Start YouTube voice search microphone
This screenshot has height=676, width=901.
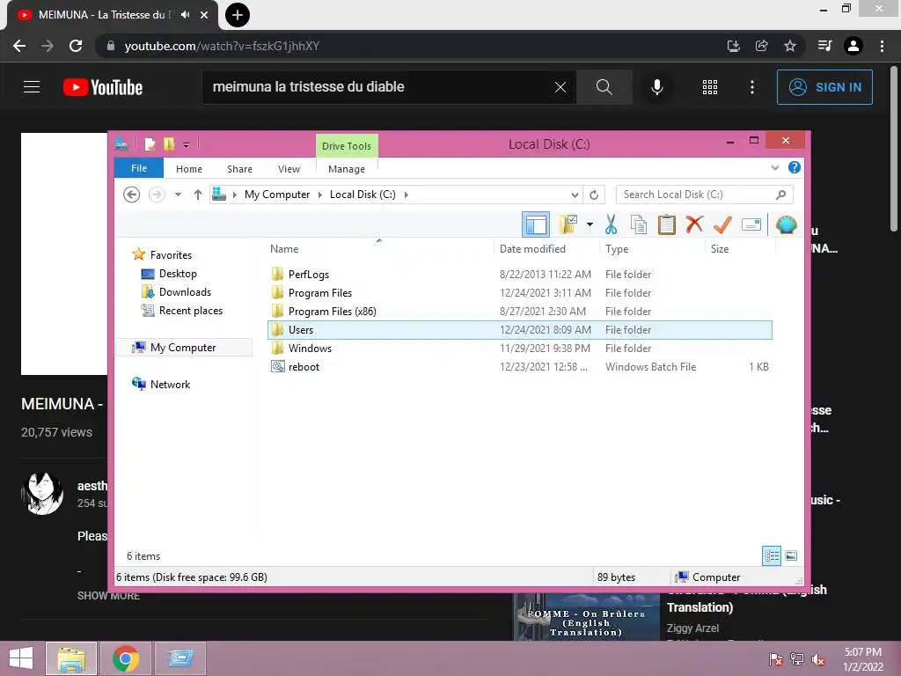656,87
